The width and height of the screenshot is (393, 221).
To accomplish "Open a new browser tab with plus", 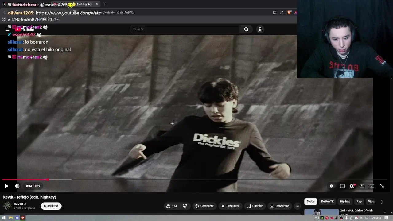I will click(105, 4).
